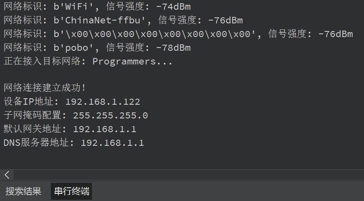Click the device IP 192.168.1.122
Screen dimensions: 364x201
click(x=103, y=102)
